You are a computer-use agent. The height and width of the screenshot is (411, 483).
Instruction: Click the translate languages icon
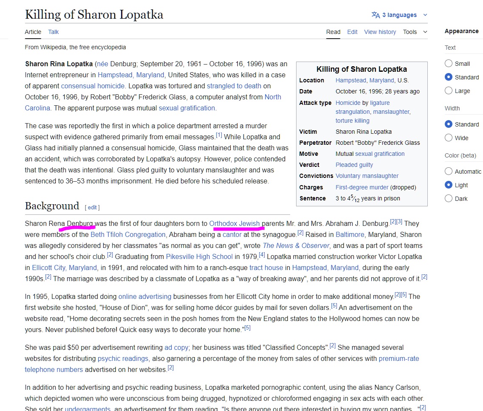[376, 15]
